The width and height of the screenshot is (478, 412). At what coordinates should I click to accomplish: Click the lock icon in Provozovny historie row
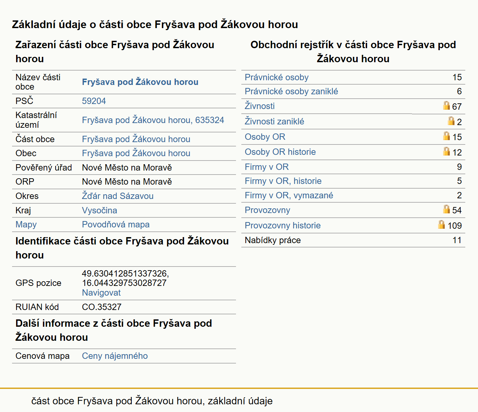tap(441, 224)
